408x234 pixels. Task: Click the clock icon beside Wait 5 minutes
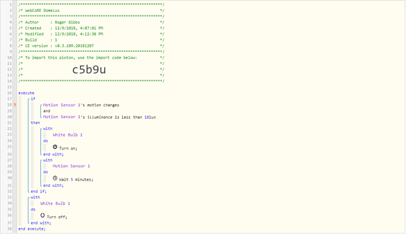55,178
